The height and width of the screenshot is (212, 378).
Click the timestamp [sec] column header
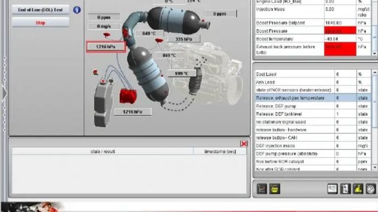click(220, 151)
